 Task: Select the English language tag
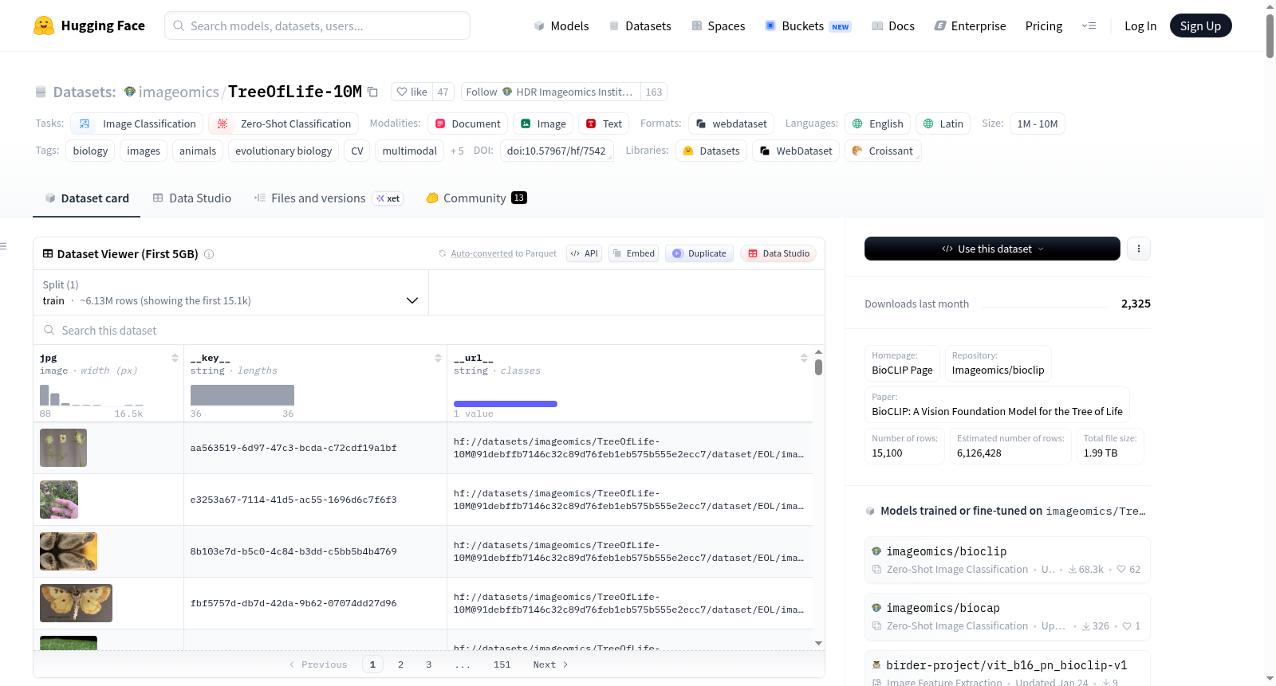point(877,123)
